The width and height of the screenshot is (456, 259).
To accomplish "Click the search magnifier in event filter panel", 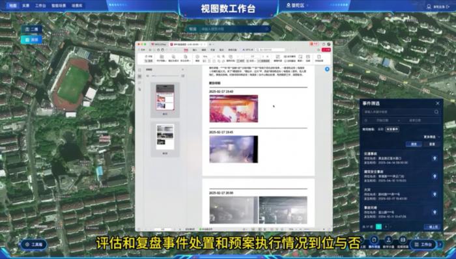I will coord(436,112).
